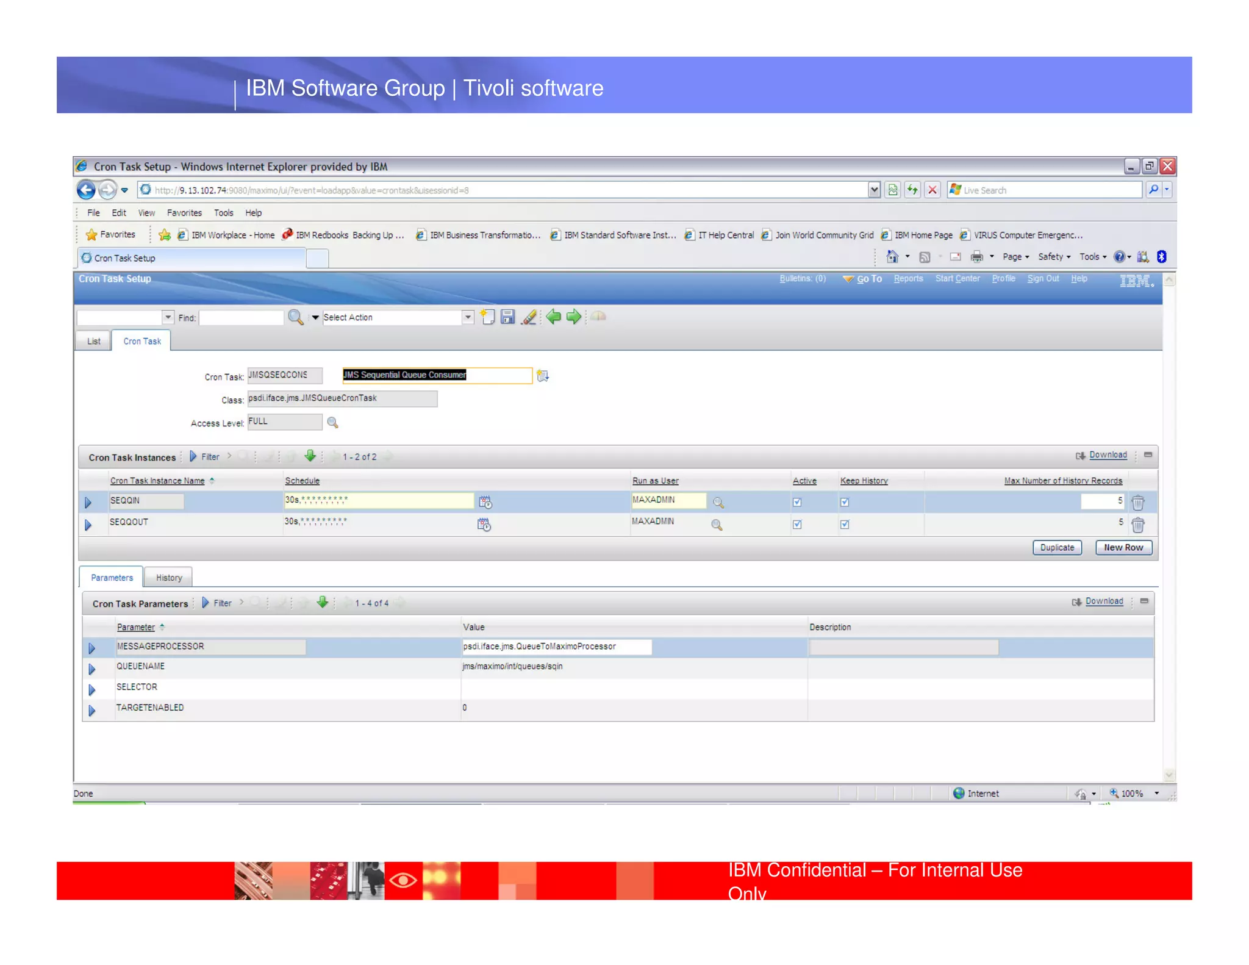
Task: Open the address bar history dropdown
Action: point(874,190)
